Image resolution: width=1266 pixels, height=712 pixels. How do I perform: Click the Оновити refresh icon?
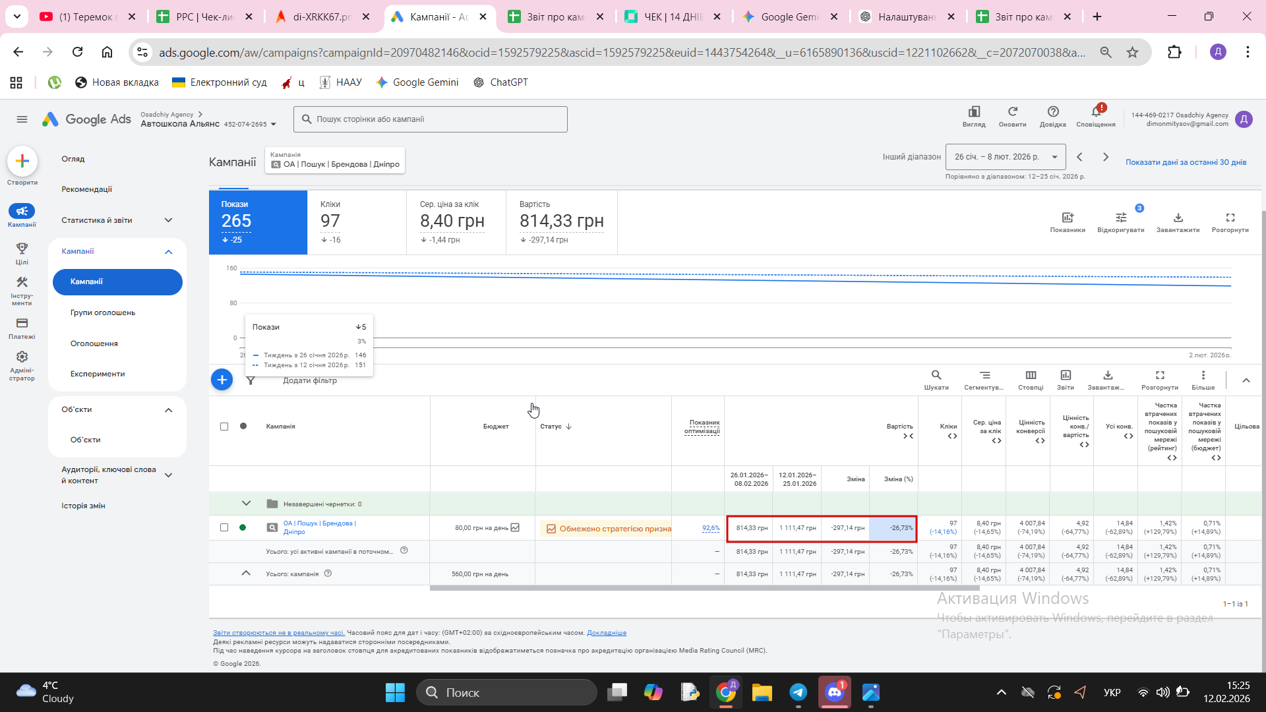click(x=1012, y=112)
